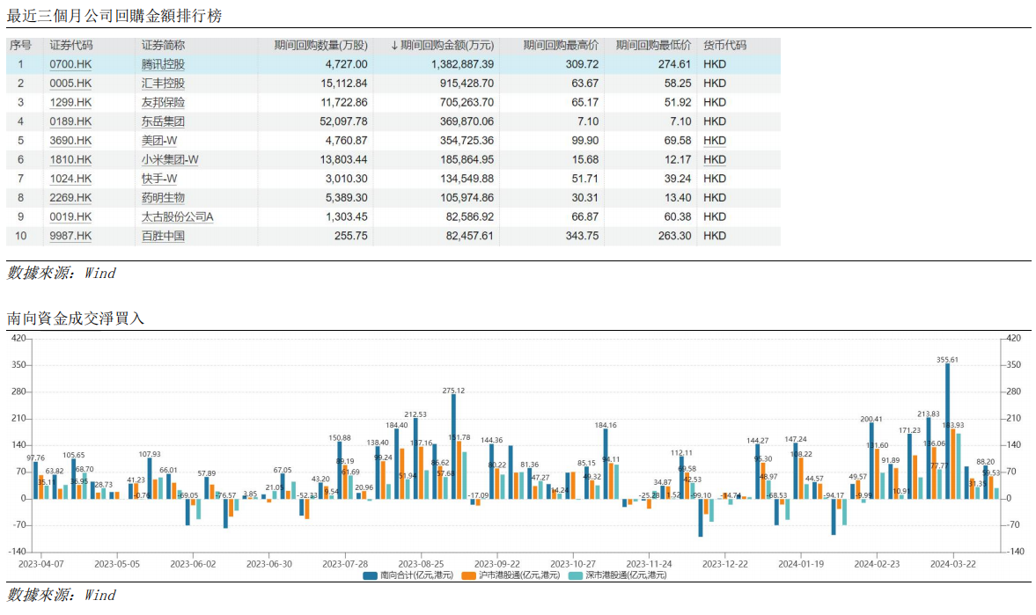Click the 货币代码 column header
Viewport: 1036px width, 615px height.
point(724,46)
